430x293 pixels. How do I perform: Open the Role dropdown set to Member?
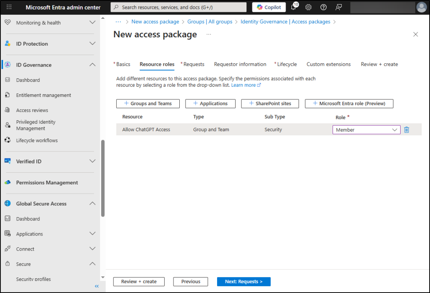pos(366,130)
